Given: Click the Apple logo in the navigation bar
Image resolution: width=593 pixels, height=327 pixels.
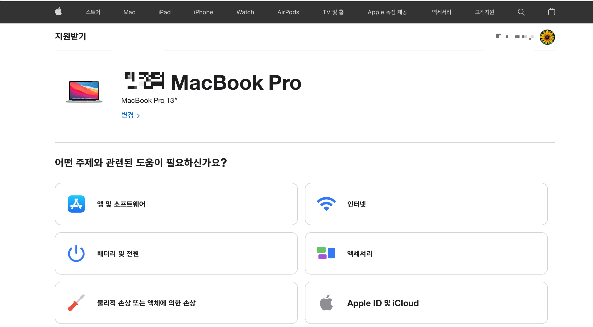Looking at the screenshot, I should click(58, 12).
